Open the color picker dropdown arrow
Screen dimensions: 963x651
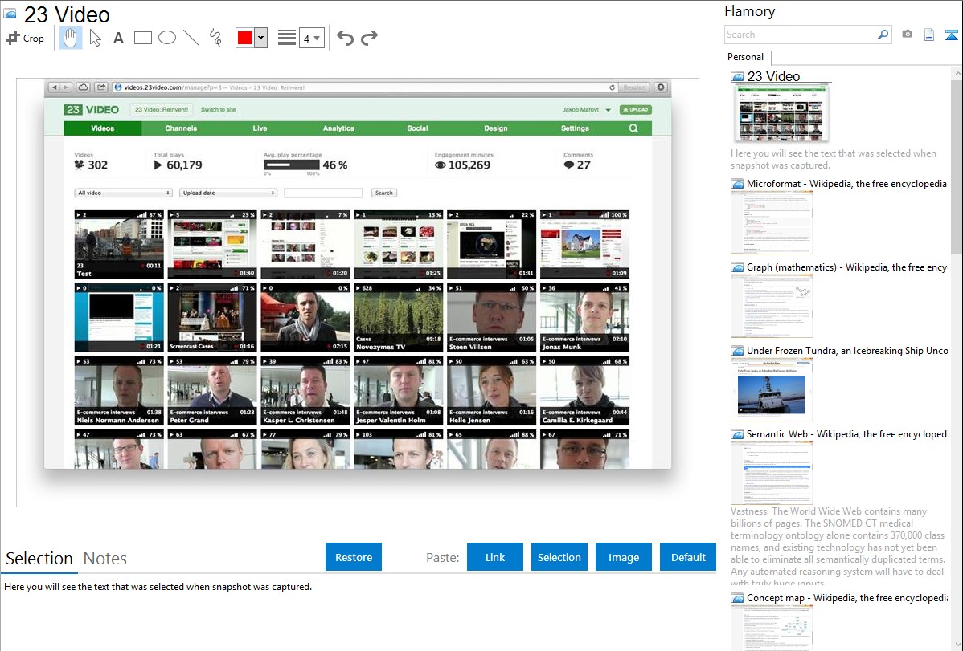coord(261,38)
